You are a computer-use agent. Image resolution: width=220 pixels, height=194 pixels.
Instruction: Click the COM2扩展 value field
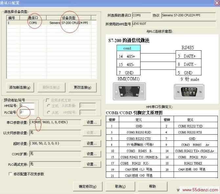point(55,154)
